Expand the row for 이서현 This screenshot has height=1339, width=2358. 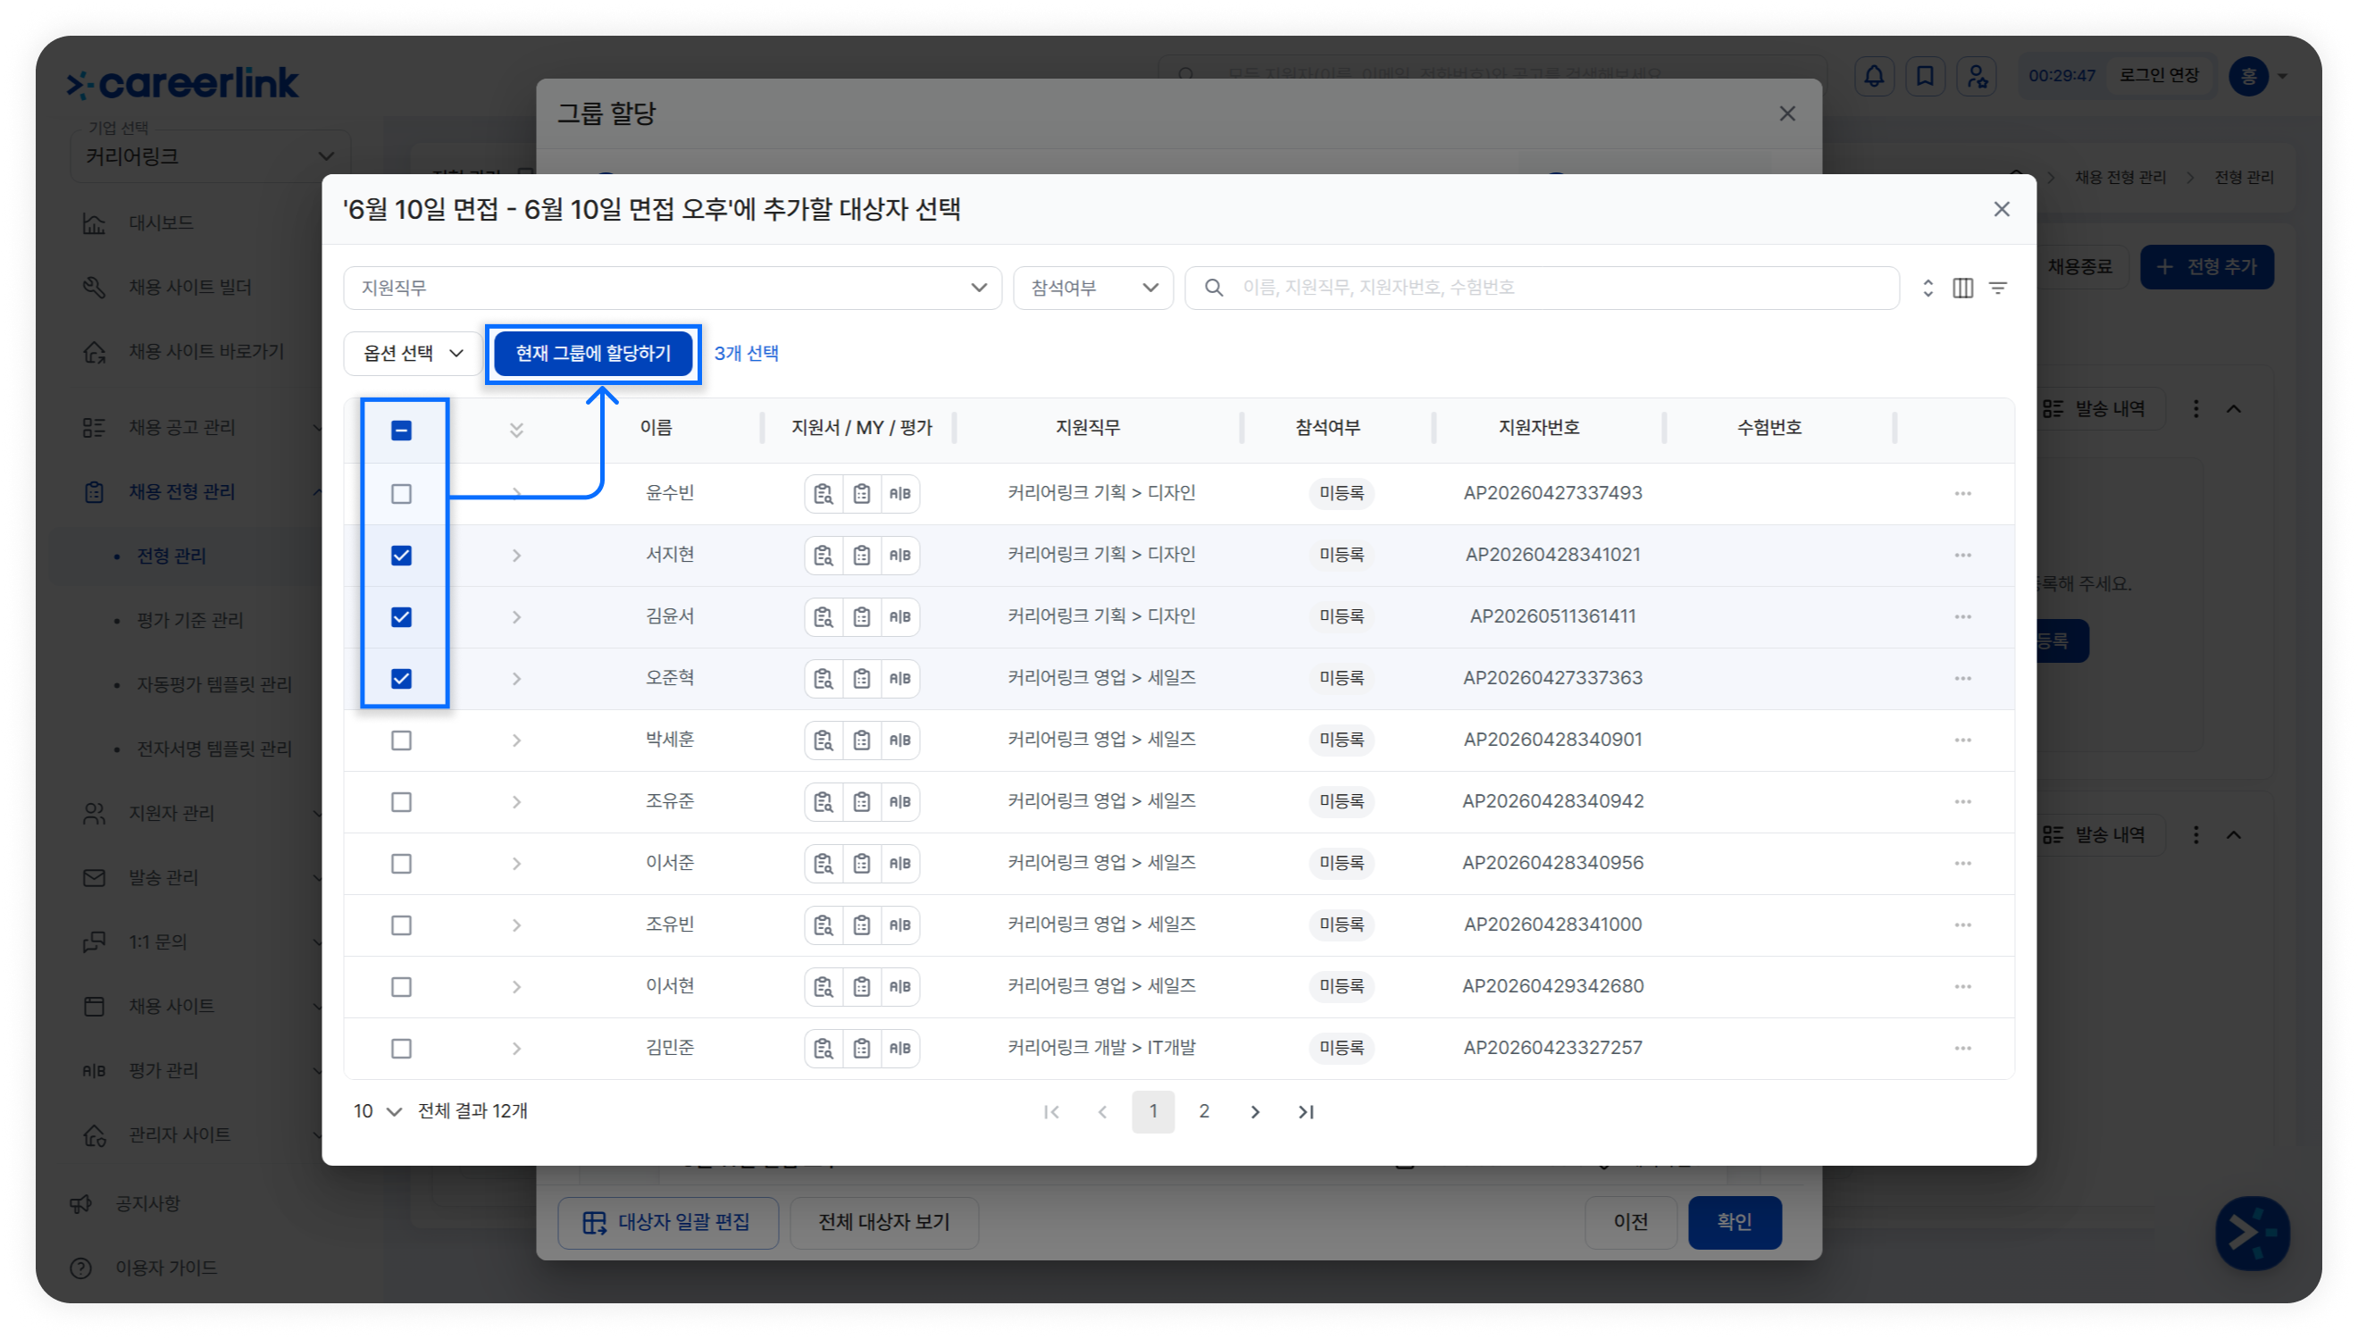pos(516,987)
